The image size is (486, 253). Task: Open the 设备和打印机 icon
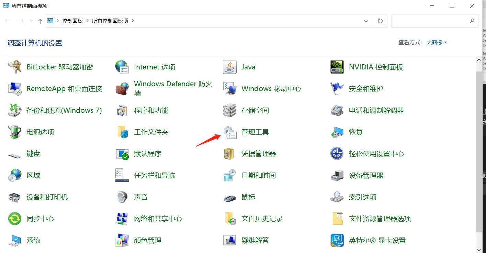pos(15,197)
